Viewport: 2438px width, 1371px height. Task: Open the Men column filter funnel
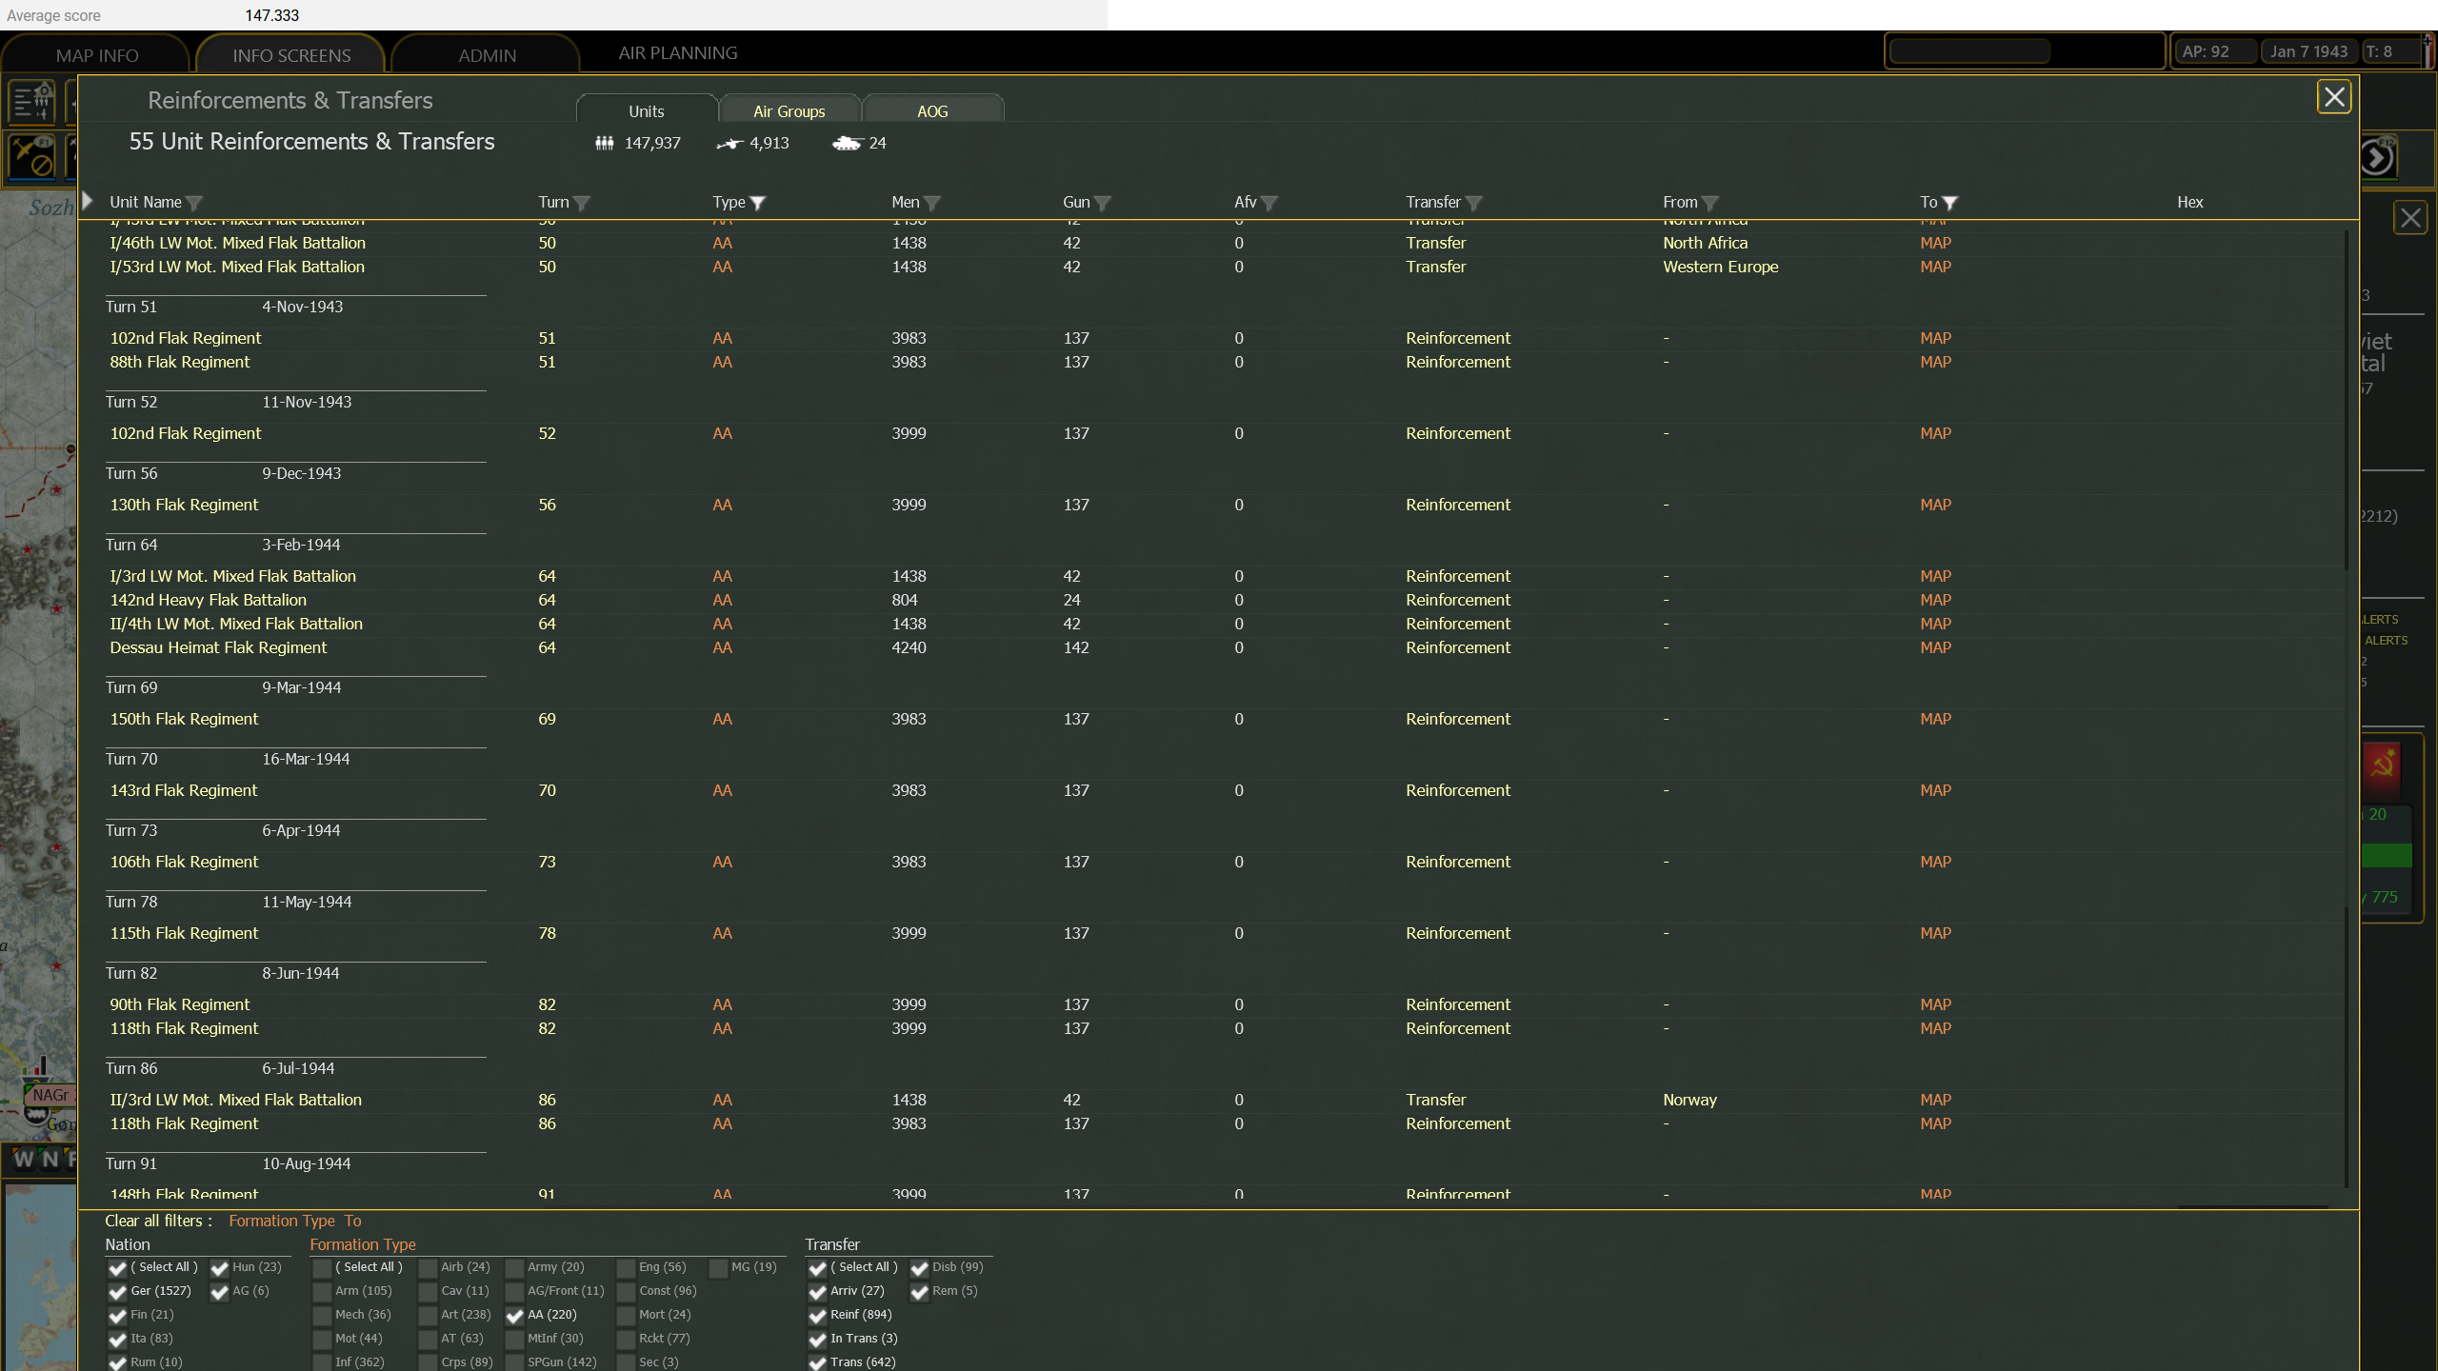932,203
